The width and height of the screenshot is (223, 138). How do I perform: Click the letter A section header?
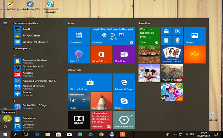tap(15, 55)
